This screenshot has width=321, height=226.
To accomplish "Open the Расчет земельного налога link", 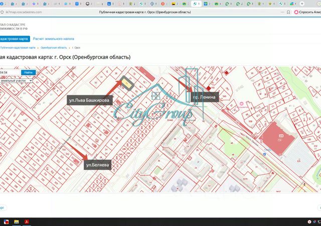I will pyautogui.click(x=54, y=39).
